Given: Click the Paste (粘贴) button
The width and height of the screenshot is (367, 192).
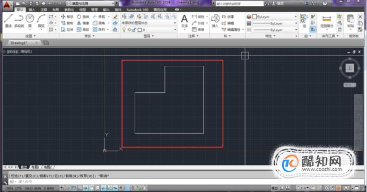Looking at the screenshot, I should (x=351, y=21).
